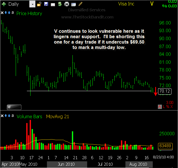178x168 pixels.
Task: Select the Aug 2010 month bar
Action: (139, 164)
